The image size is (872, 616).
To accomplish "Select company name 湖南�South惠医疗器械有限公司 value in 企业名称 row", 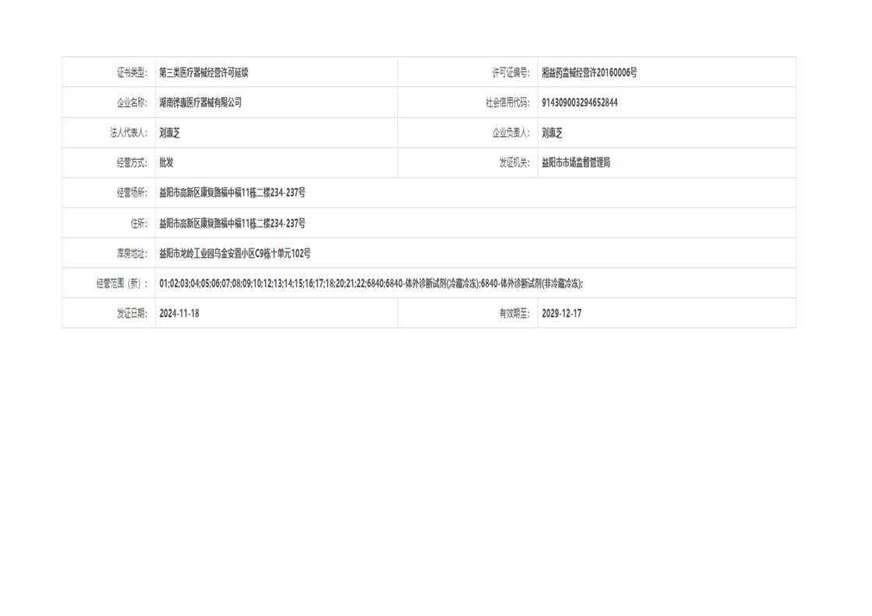I will pos(201,103).
